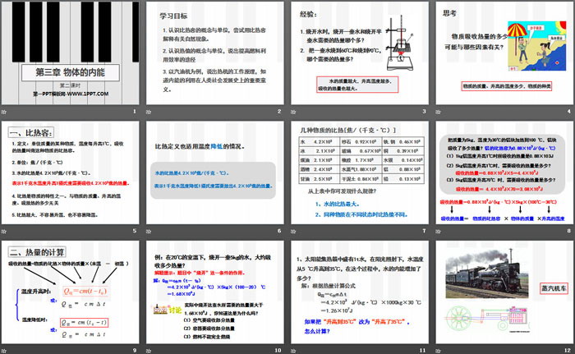Click slide number 12 label
Screen dimensions: 575x354
click(568, 351)
